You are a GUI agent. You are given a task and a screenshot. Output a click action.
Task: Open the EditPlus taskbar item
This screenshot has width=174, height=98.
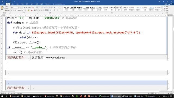click(x=49, y=96)
